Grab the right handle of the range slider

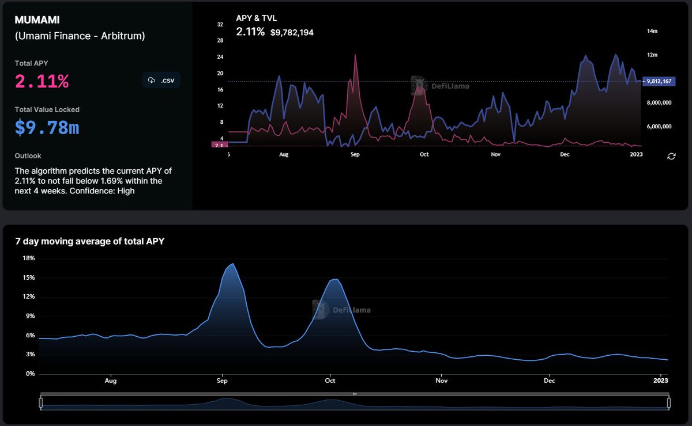(x=669, y=402)
